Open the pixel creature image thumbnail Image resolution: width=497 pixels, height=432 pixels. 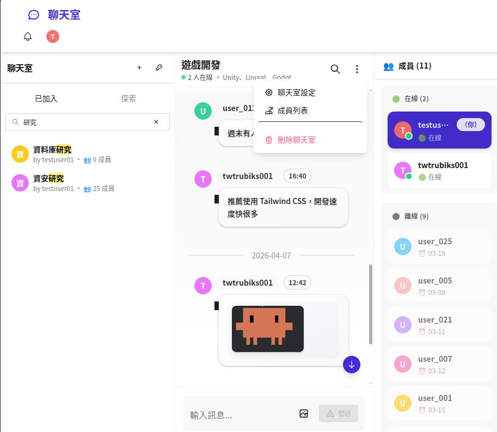(268, 329)
